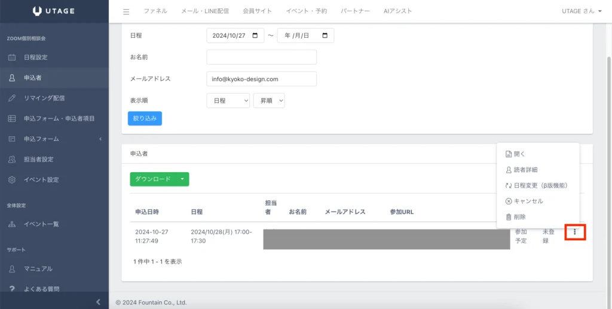Screen dimensions: 612x309
Task: Click the 2024-10-27 11:27:49 cell
Action: point(152,237)
